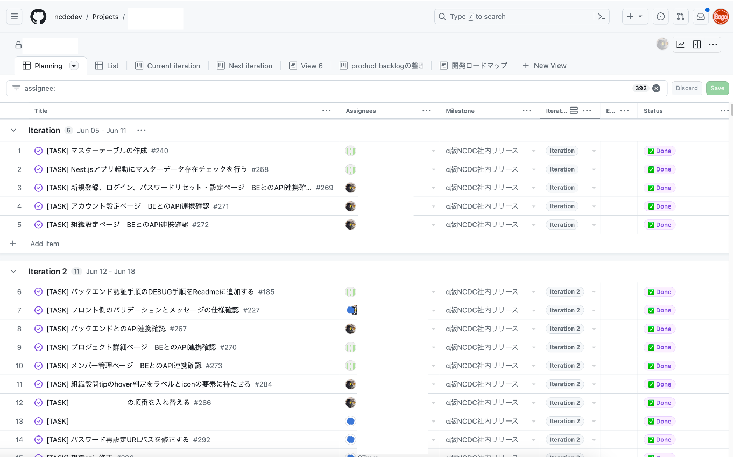
Task: Toggle the side panel icon
Action: pos(696,44)
